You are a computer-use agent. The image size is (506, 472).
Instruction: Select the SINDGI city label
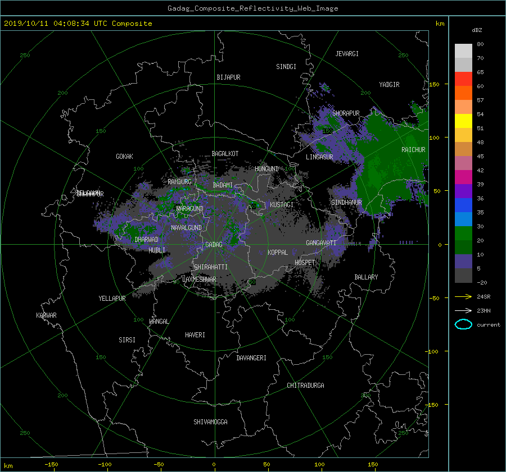coord(286,67)
